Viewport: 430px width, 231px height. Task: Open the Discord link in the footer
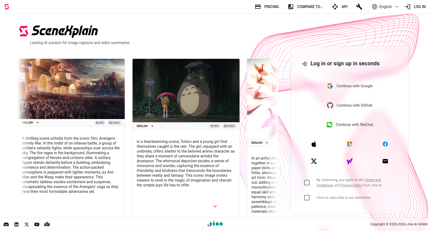pyautogui.click(x=6, y=224)
